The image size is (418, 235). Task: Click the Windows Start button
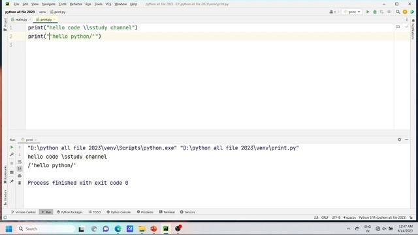point(8,229)
